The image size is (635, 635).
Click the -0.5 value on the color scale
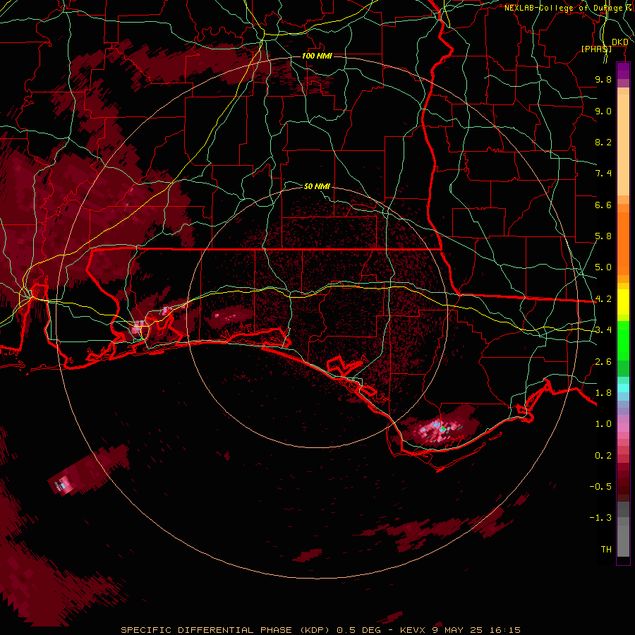click(x=600, y=487)
